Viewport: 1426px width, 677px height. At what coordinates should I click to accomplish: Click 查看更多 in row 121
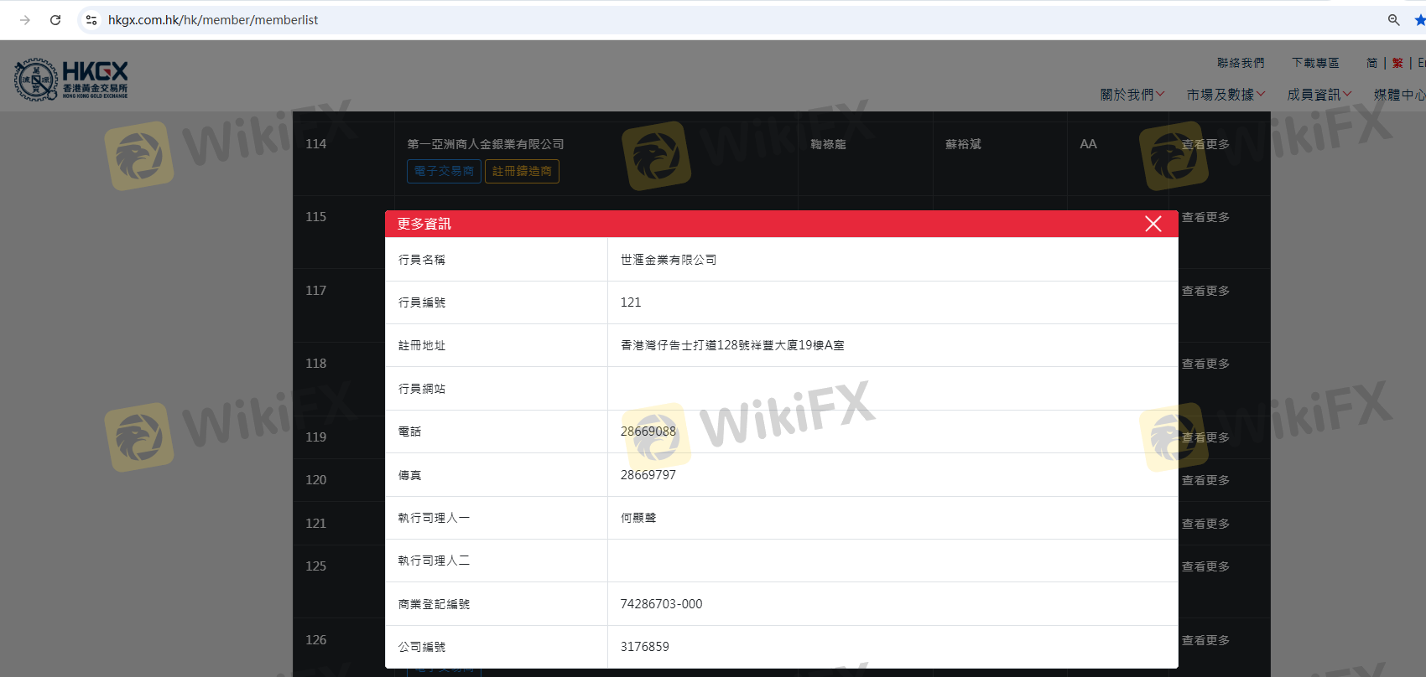(x=1205, y=524)
